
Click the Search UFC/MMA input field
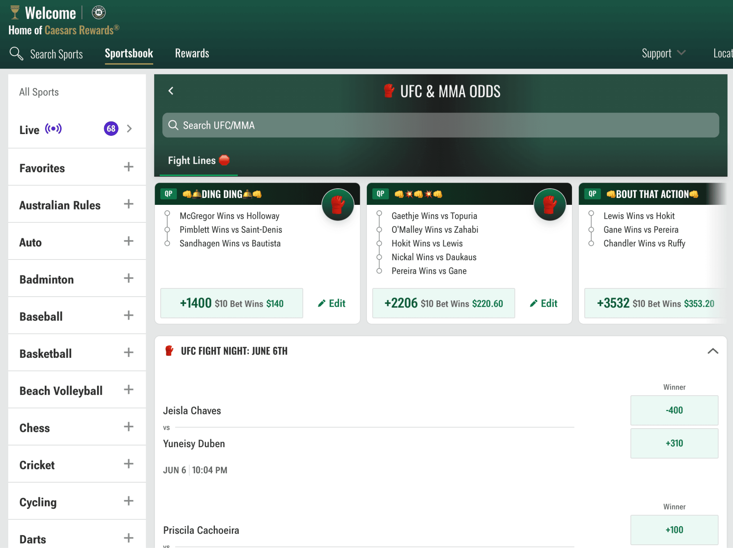[x=441, y=125]
